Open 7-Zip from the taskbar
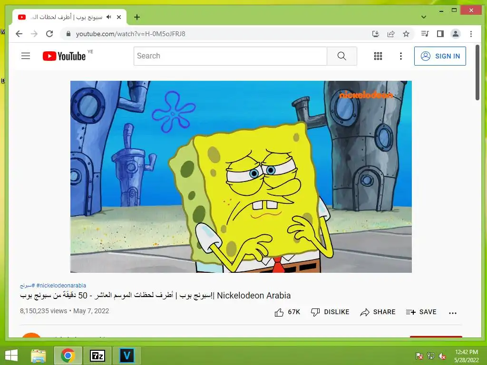The image size is (487, 365). click(97, 355)
